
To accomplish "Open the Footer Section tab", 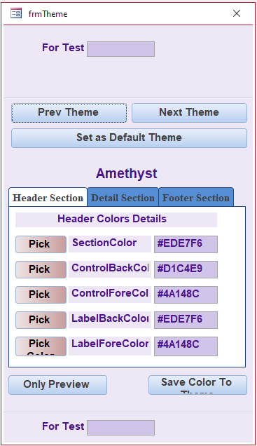I will click(196, 197).
